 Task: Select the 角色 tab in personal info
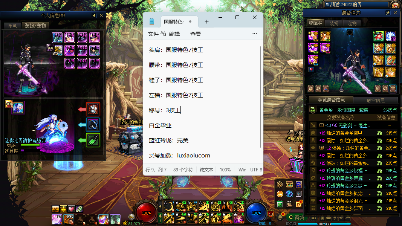point(12,26)
